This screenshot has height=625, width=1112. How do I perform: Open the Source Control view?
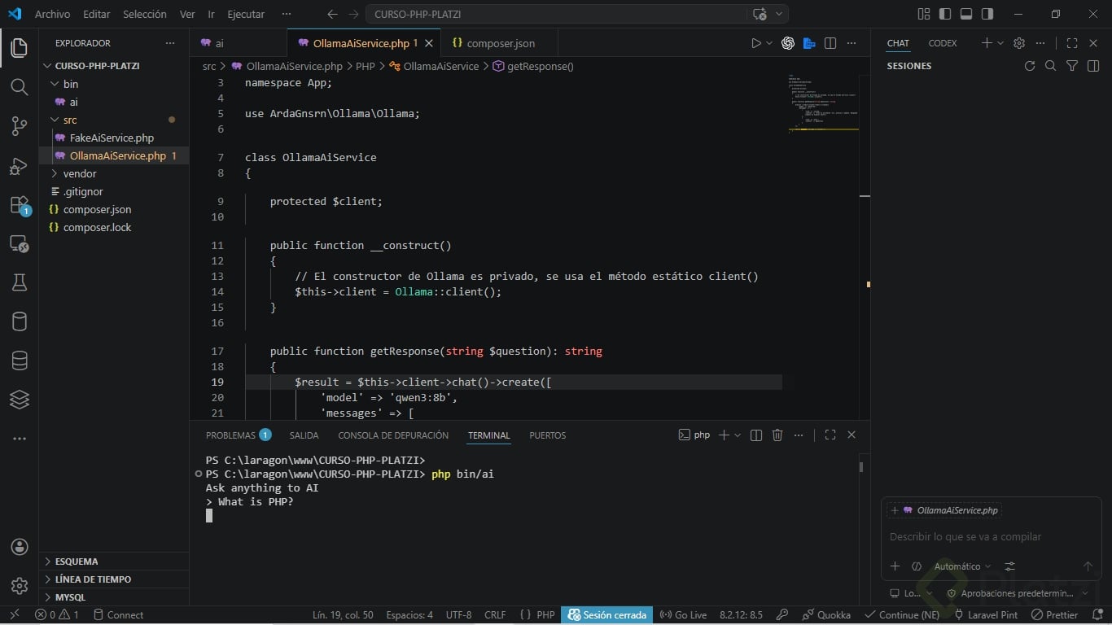[20, 125]
